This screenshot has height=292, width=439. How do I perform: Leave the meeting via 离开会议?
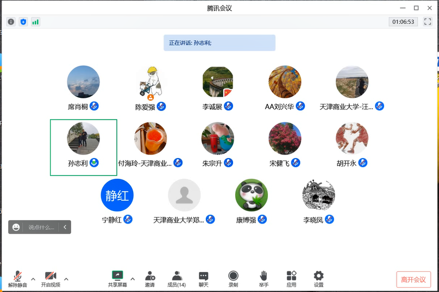[413, 279]
